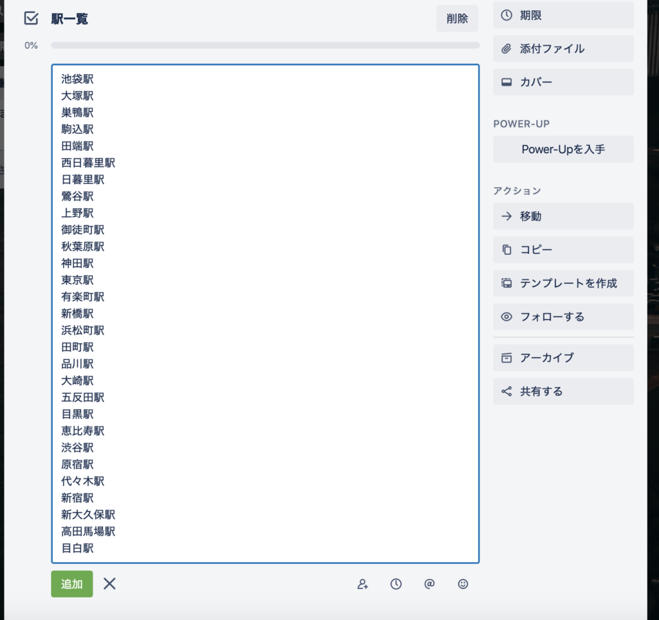Image resolution: width=659 pixels, height=620 pixels.
Task: Click the 高田馬場駅 line
Action: point(88,532)
